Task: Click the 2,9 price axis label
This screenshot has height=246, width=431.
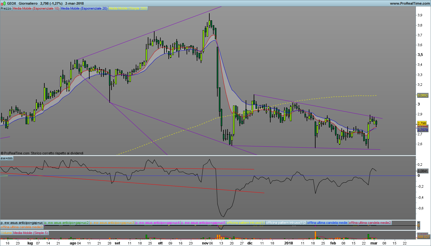Action: (x=419, y=114)
